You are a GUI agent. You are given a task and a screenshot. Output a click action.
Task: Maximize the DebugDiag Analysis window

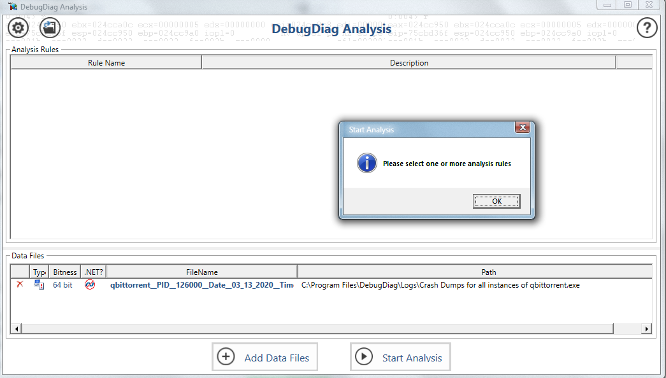628,4
